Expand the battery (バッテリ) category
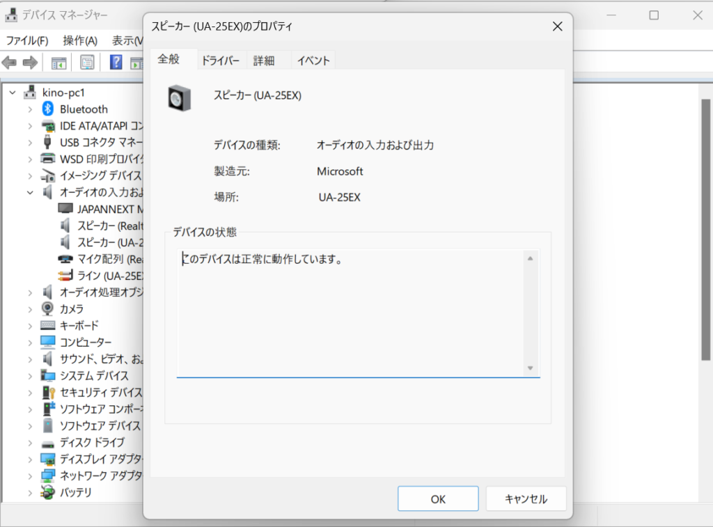The image size is (713, 527). click(30, 493)
